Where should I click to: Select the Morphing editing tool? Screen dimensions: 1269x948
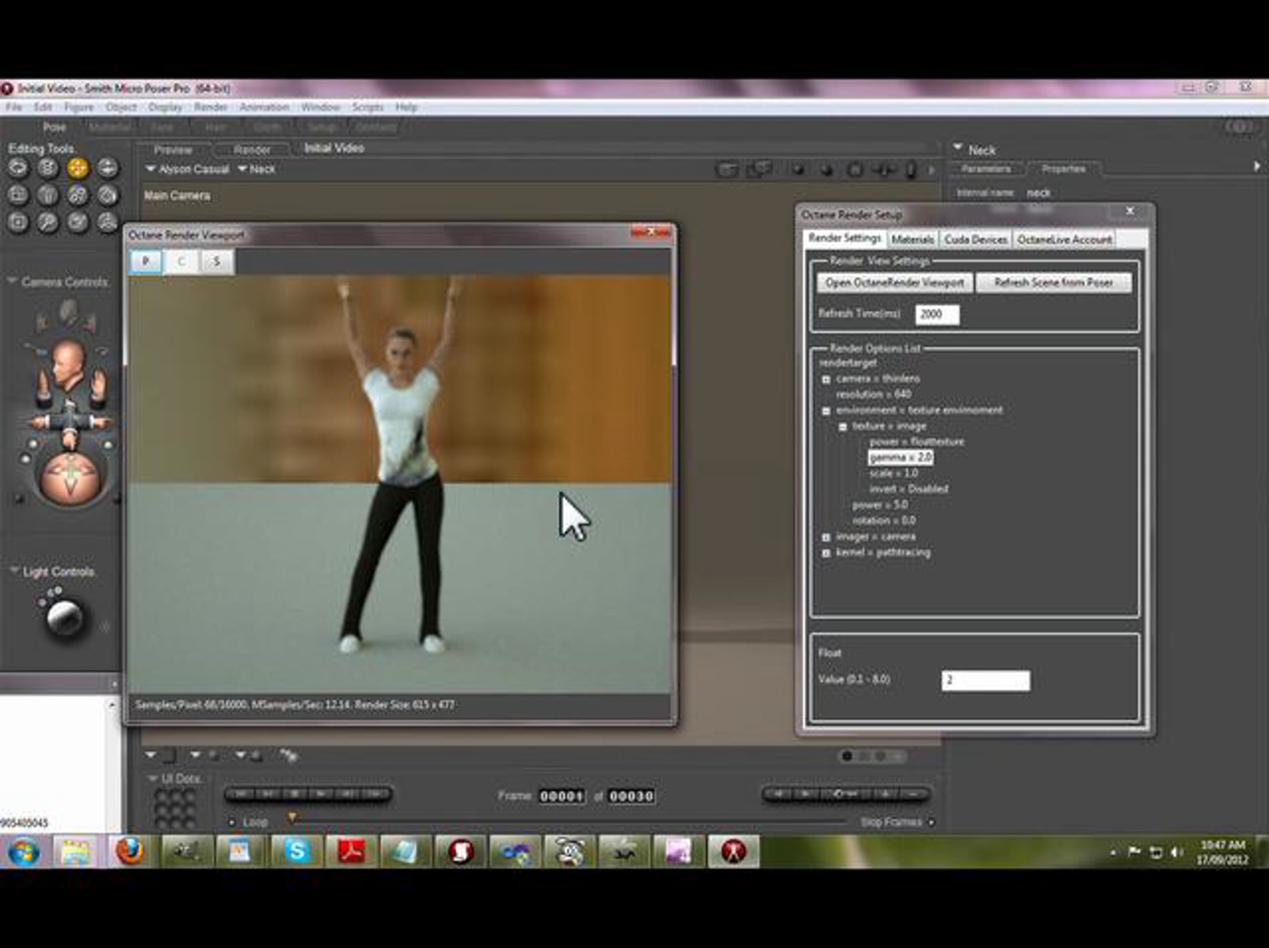coord(77,222)
